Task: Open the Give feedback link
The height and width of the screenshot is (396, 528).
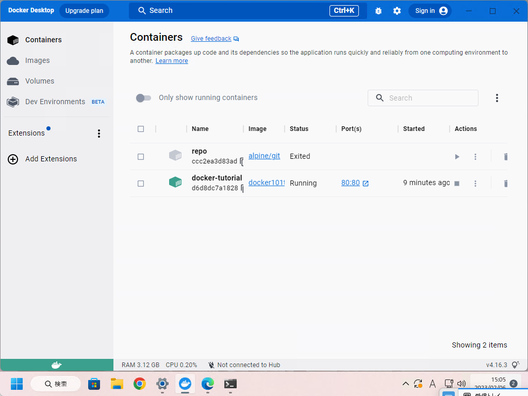Action: 211,39
